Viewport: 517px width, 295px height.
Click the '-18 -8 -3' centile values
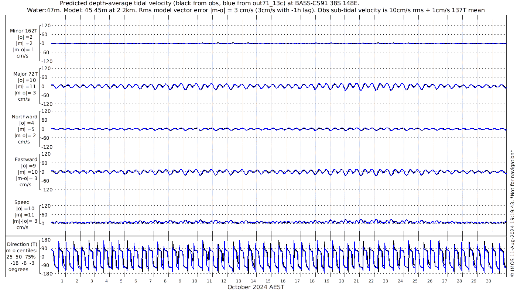(23, 263)
